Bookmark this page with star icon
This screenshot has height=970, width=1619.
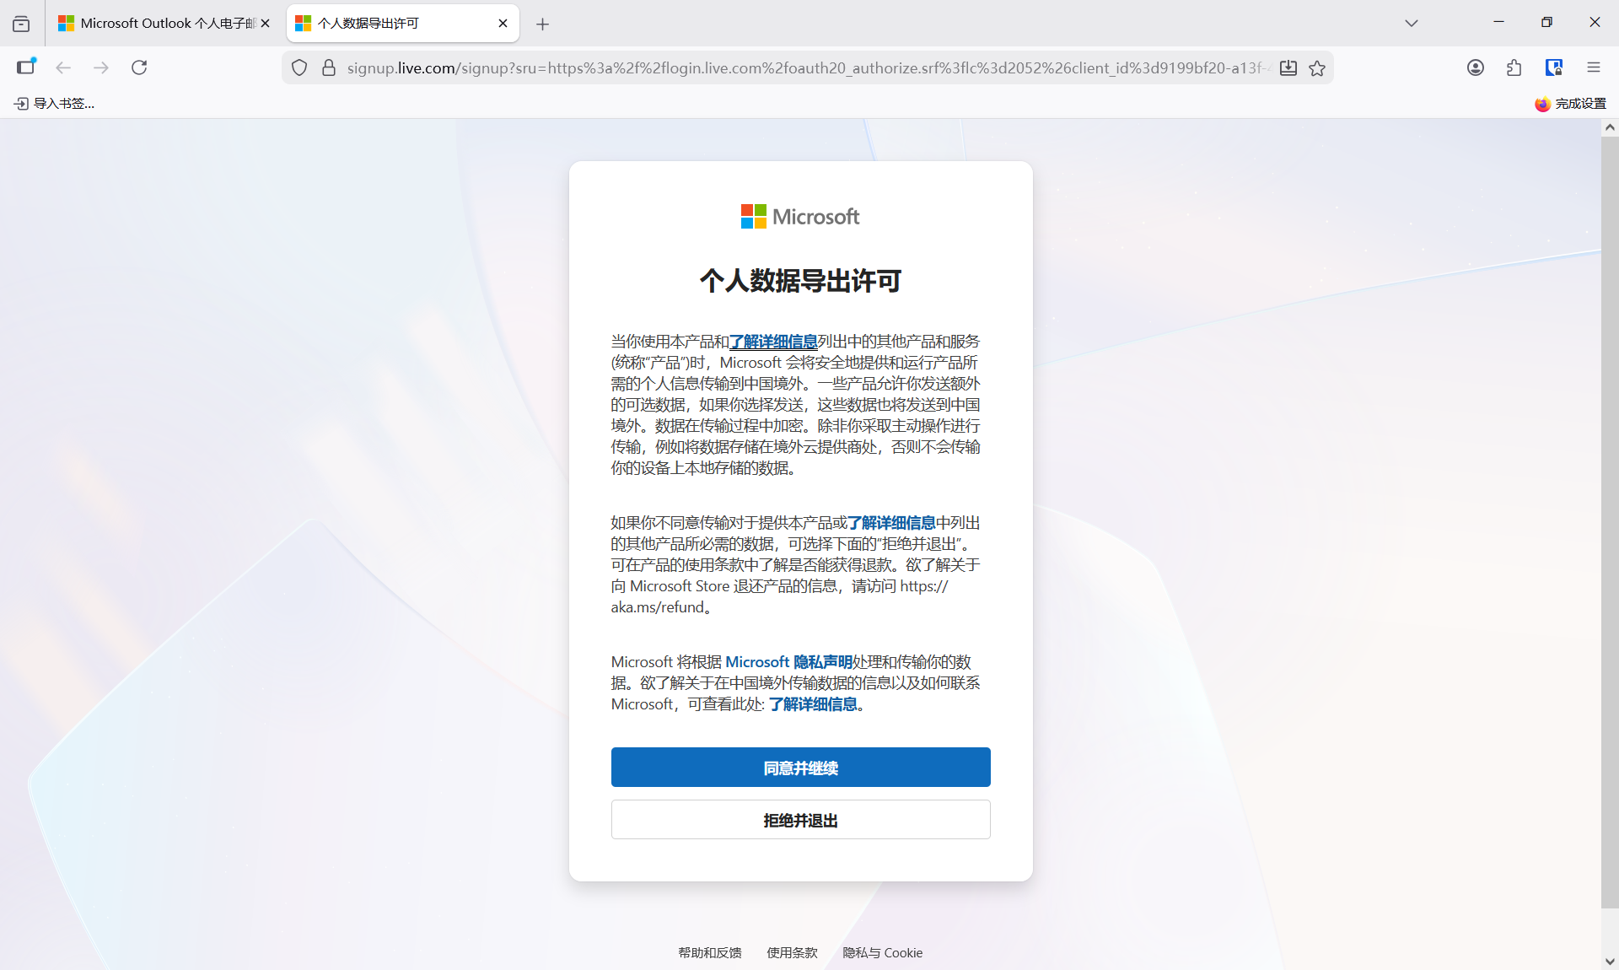[1317, 67]
